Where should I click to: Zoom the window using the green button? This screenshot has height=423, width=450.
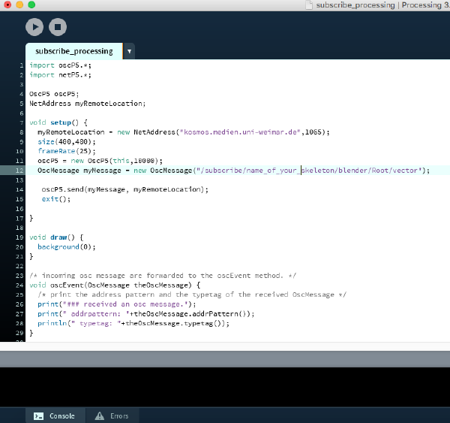click(32, 5)
